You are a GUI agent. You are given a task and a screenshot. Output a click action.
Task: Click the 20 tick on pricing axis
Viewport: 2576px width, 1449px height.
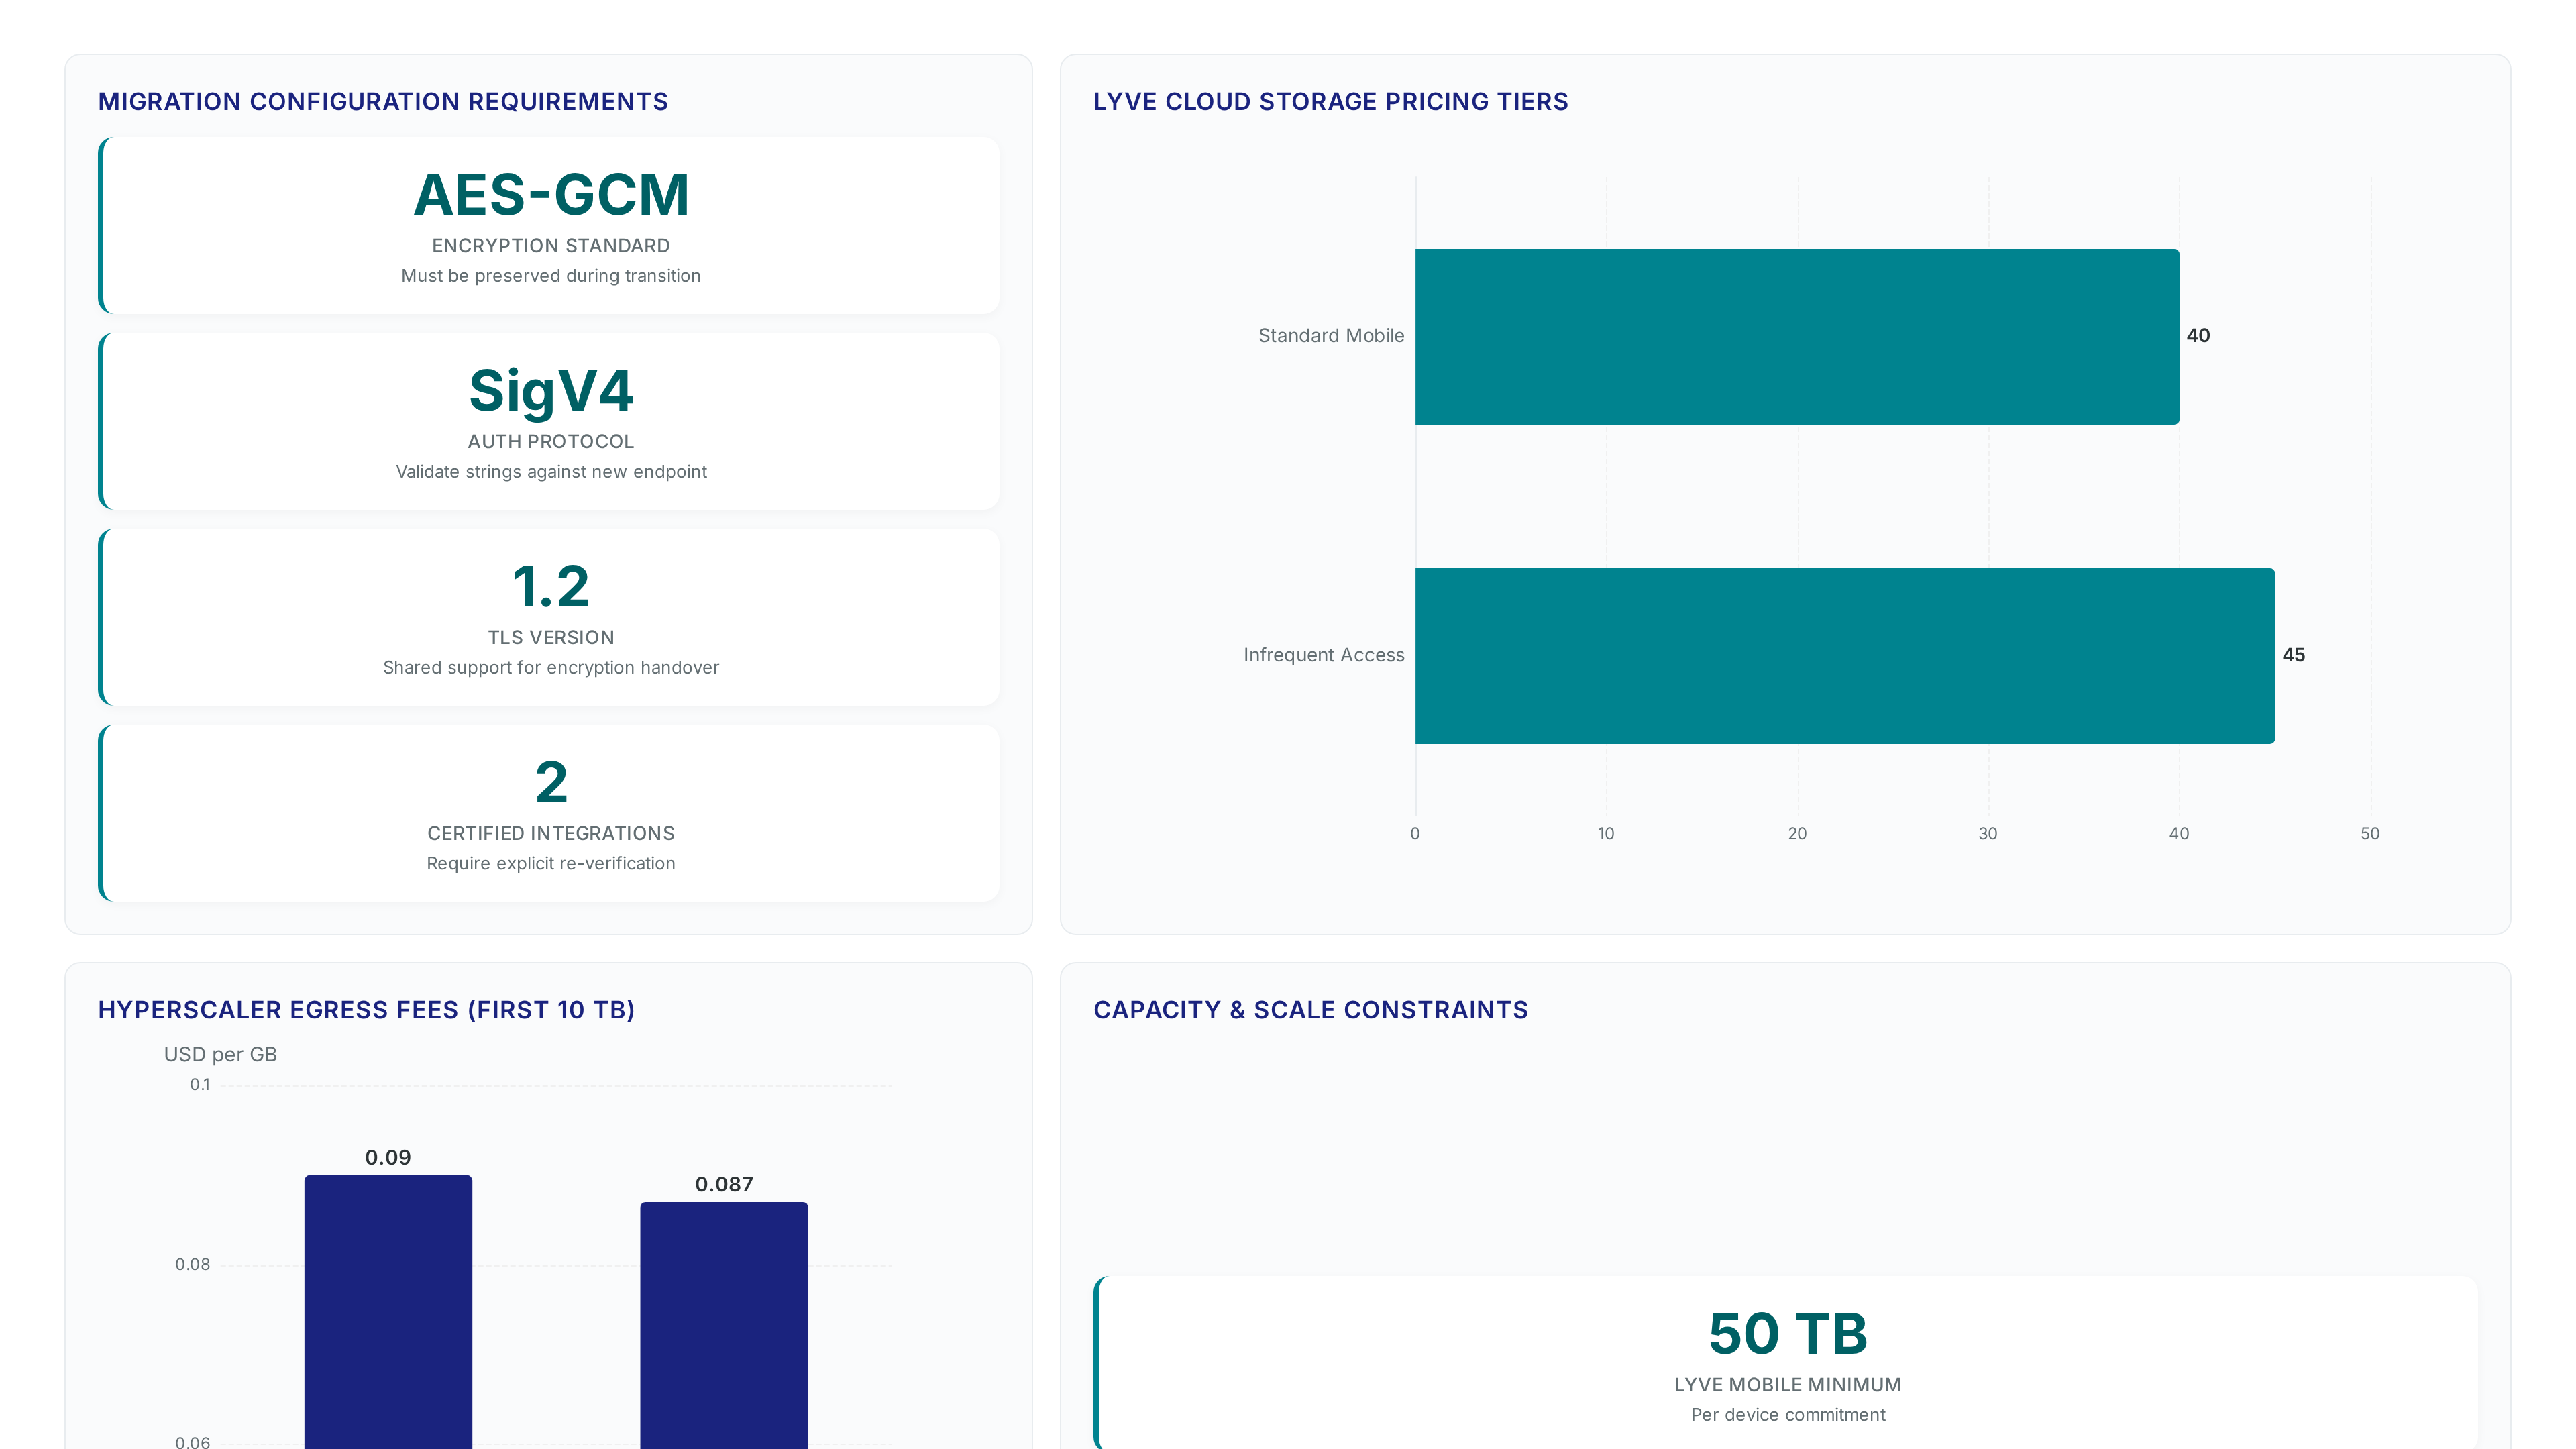coord(1797,834)
